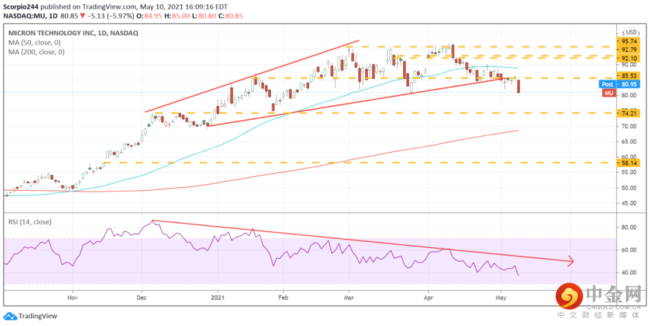Click the 85.53 price level label

tap(629, 76)
